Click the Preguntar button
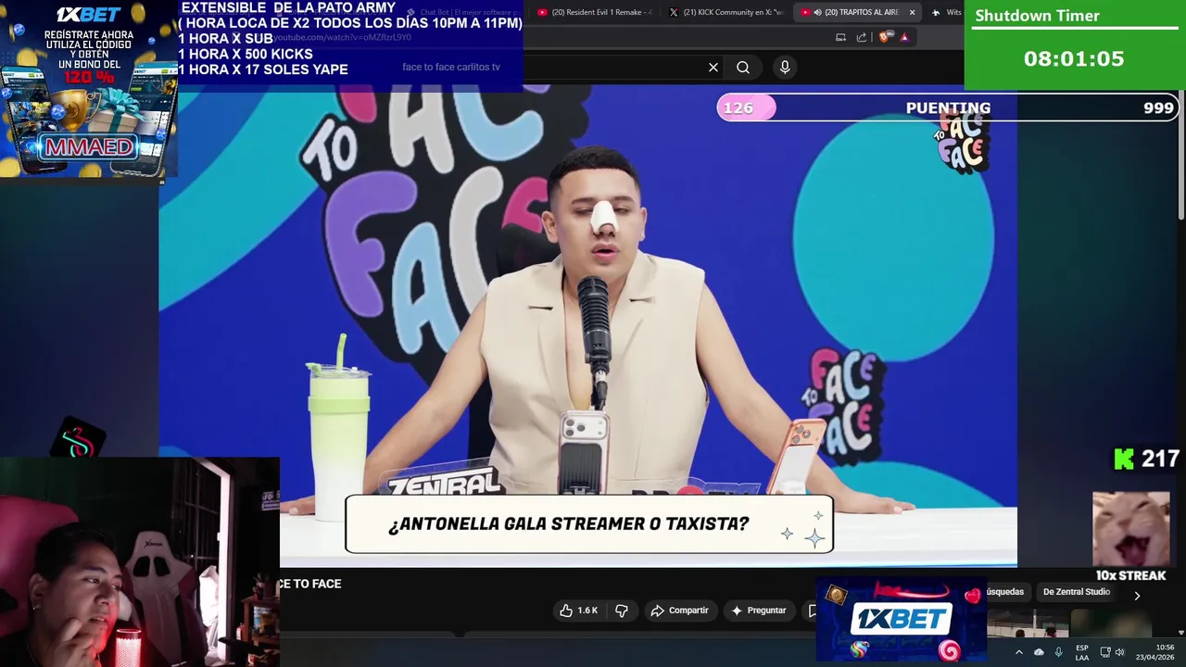This screenshot has height=667, width=1186. tap(758, 610)
